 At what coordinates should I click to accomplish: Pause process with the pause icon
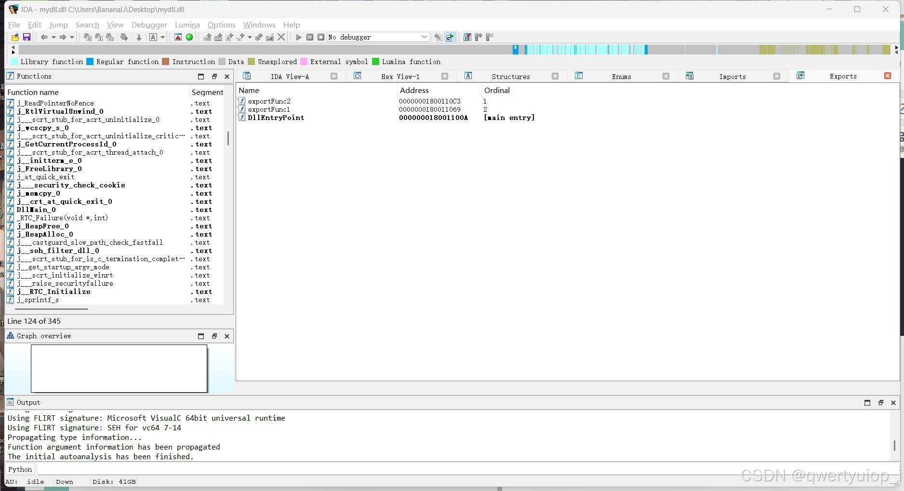[x=310, y=37]
